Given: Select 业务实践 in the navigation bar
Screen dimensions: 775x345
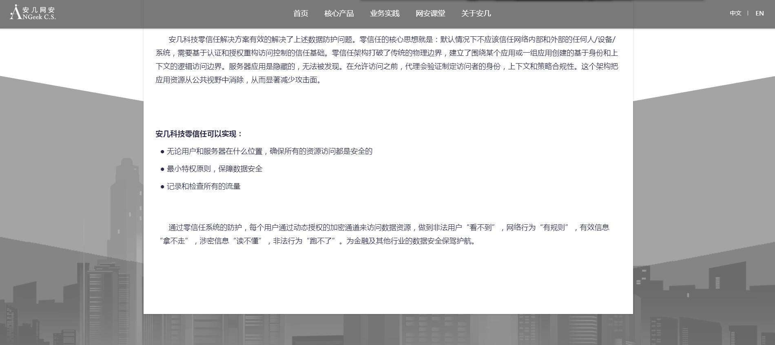Looking at the screenshot, I should click(385, 13).
